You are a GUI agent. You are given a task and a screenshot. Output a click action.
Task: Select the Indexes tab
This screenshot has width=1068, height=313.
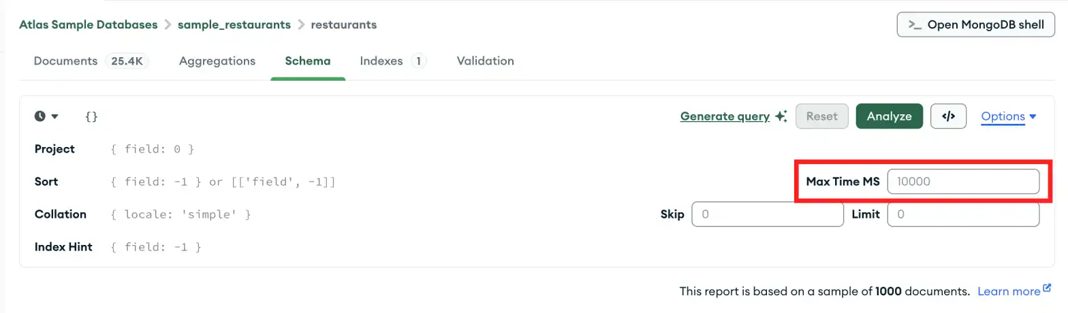coord(381,61)
